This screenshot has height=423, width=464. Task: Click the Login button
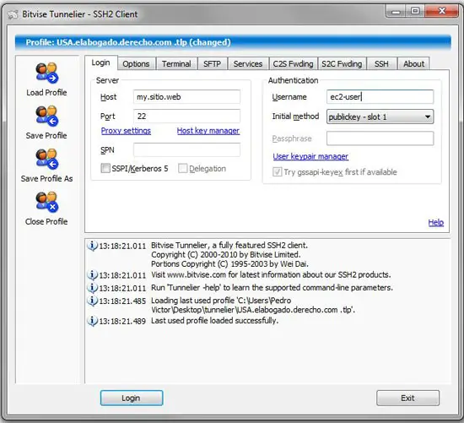coord(132,398)
